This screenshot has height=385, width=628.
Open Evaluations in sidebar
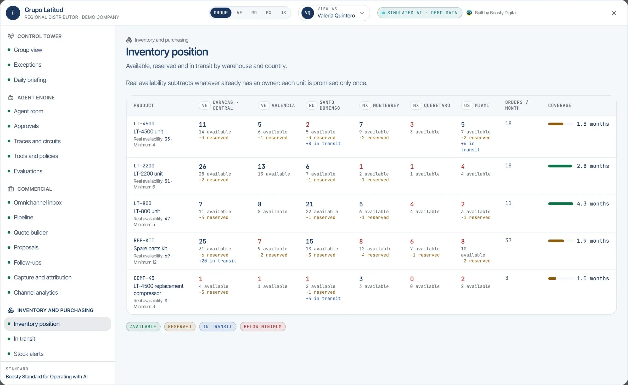coord(58,171)
